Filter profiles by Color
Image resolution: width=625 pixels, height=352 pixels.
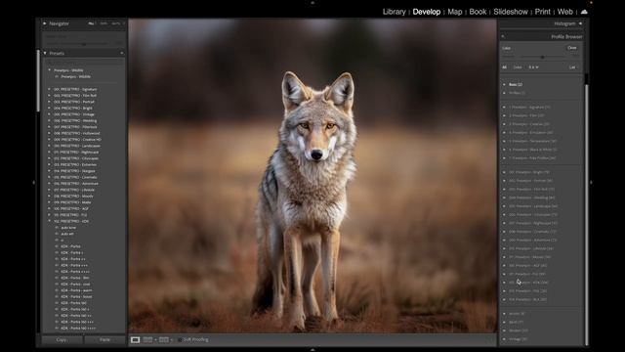point(518,67)
